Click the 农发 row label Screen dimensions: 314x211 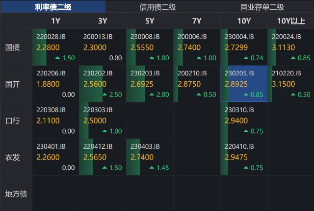(x=12, y=157)
